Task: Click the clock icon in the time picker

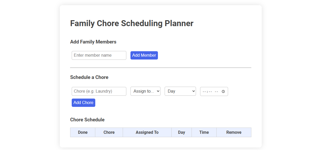Action: tap(223, 91)
